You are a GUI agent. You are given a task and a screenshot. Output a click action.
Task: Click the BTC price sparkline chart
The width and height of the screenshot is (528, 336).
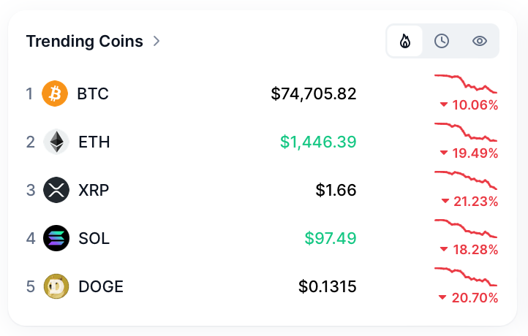466,83
